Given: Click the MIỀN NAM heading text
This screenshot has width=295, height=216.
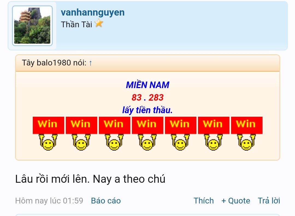Looking at the screenshot, I should click(148, 85).
